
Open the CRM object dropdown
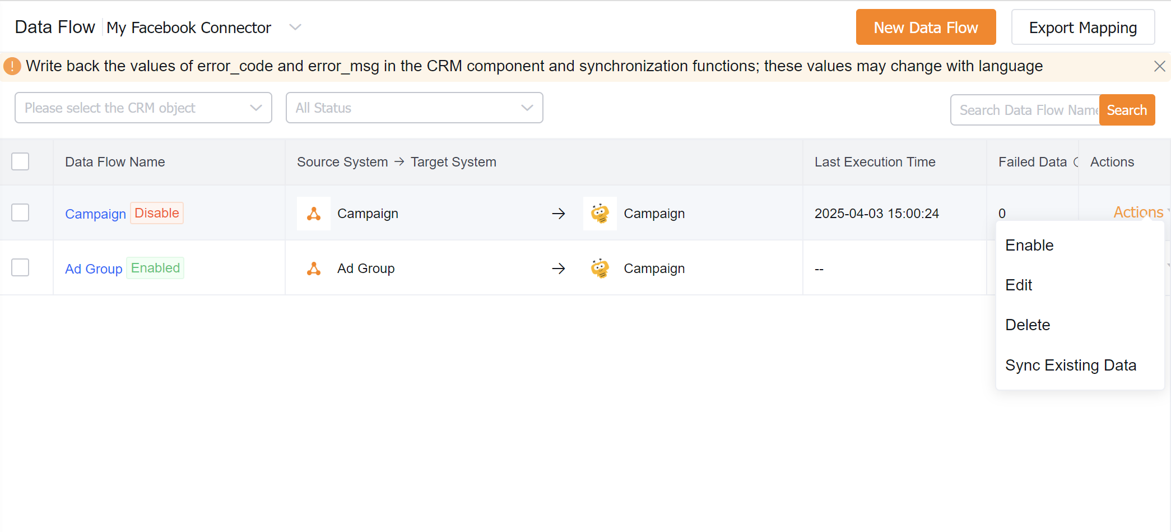pos(143,108)
